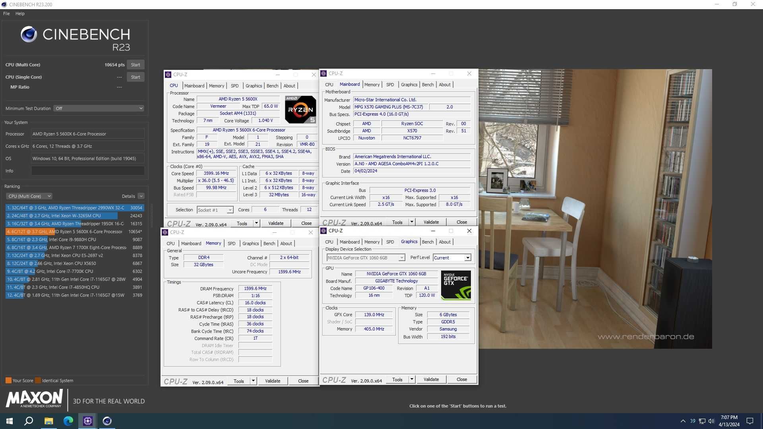Screen dimensions: 763x429
Task: Click Start button for CPU Single Core
Action: (135, 77)
